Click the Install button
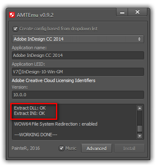 pyautogui.click(x=129, y=148)
